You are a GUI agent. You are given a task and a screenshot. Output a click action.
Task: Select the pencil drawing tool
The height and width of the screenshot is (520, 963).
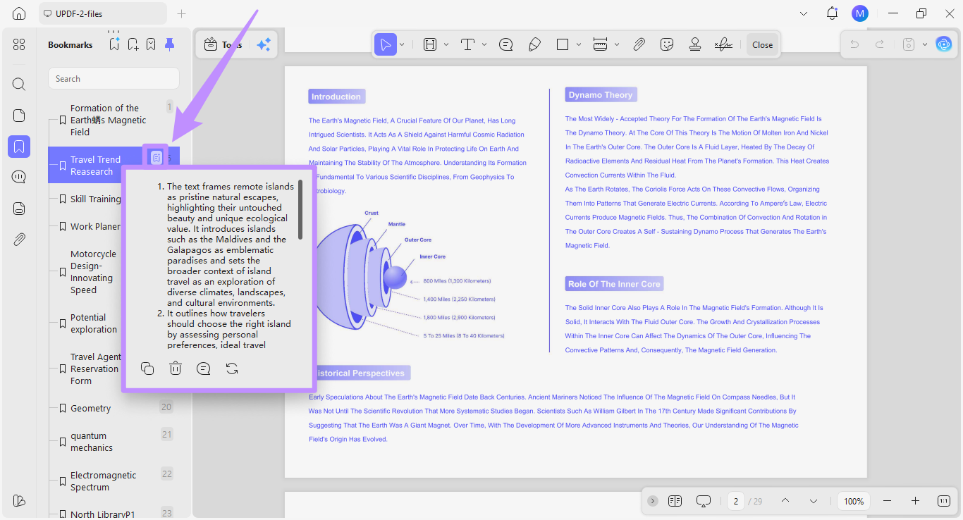pos(534,44)
